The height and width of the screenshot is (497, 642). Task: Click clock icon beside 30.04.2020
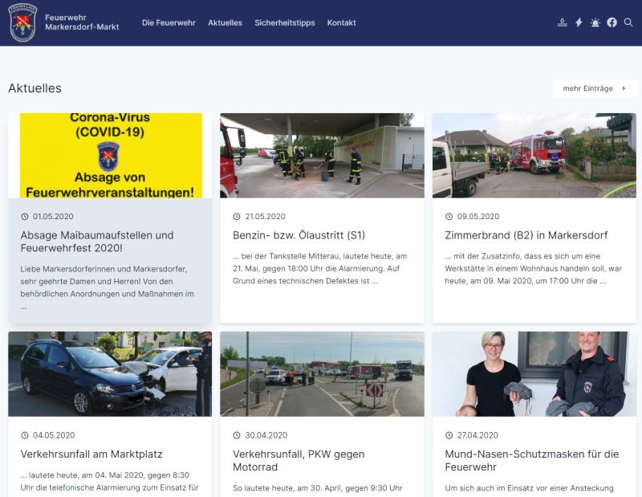click(x=237, y=435)
